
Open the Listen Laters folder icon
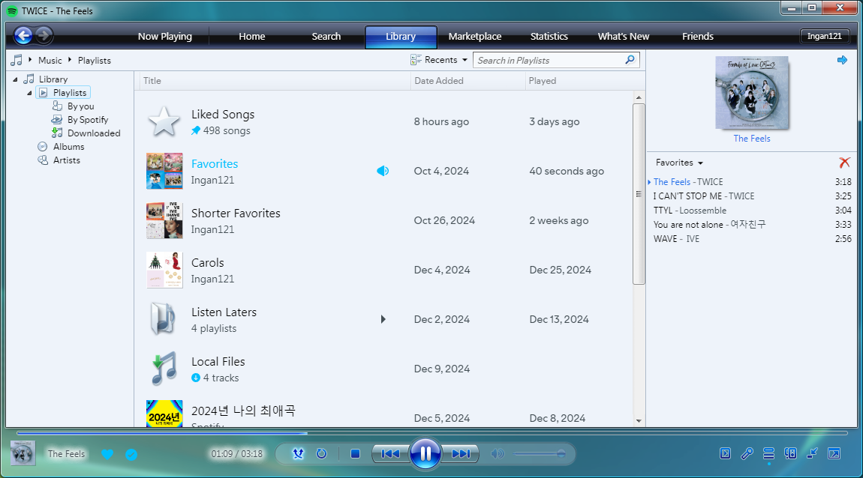(x=164, y=319)
